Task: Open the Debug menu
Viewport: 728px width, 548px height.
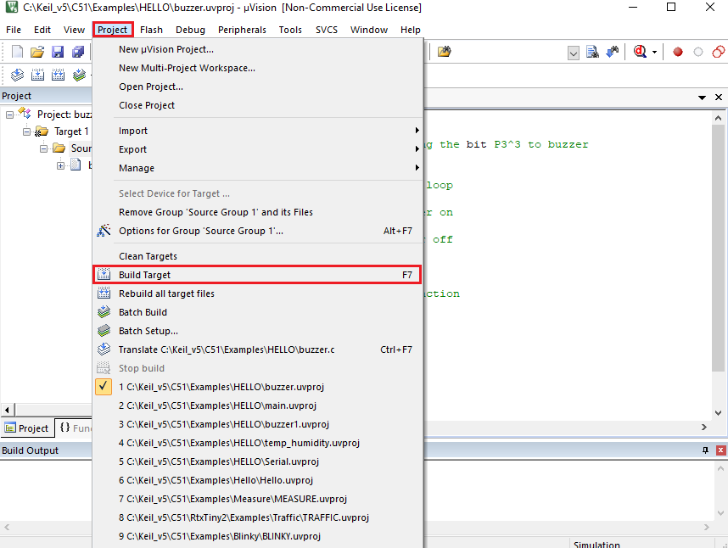Action: click(190, 30)
